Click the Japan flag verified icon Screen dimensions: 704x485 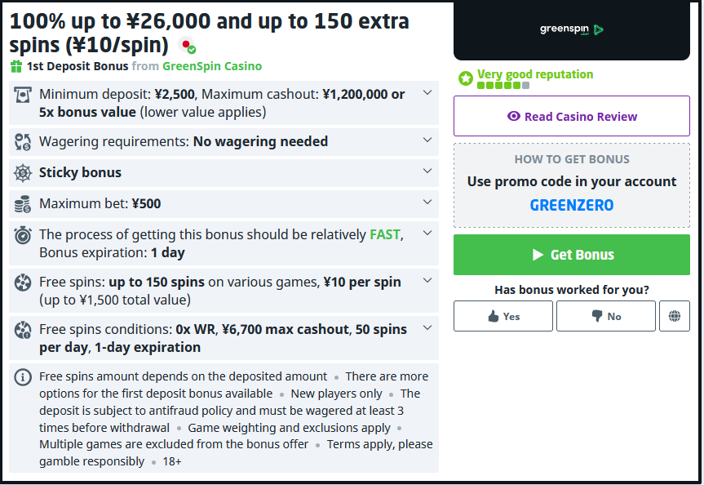188,46
